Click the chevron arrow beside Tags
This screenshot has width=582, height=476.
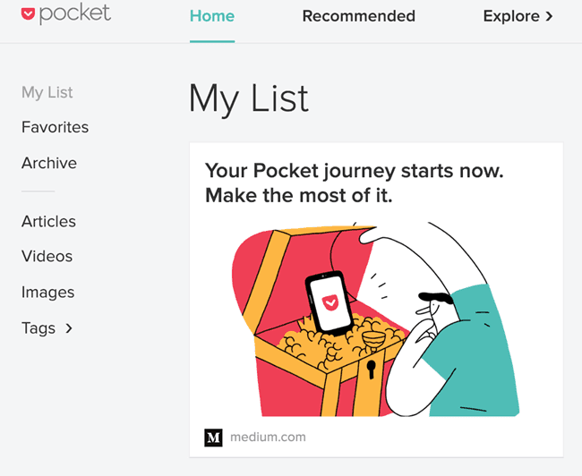coord(69,328)
